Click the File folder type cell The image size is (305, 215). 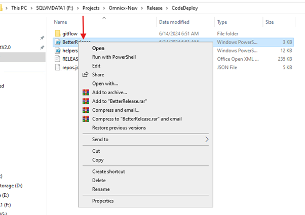click(227, 33)
